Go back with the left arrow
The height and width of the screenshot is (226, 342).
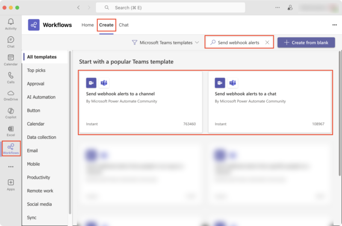click(x=79, y=8)
